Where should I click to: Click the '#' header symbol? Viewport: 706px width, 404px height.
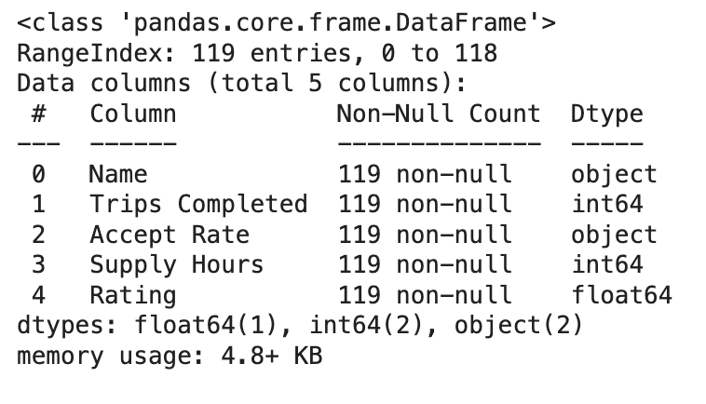point(39,114)
